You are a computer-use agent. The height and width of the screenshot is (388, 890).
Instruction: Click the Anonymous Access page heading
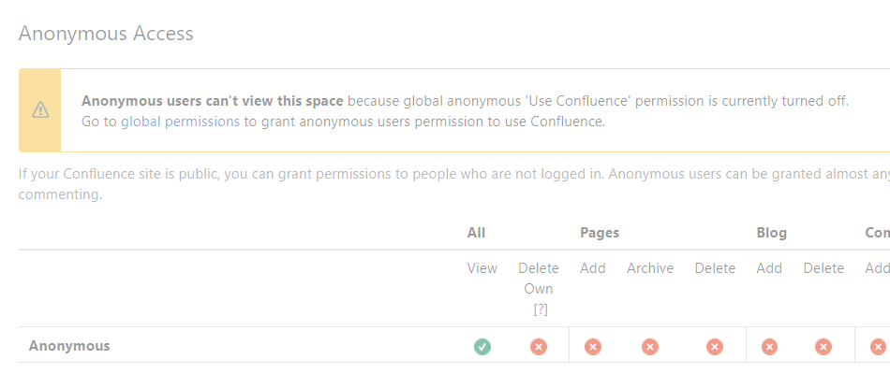point(106,34)
